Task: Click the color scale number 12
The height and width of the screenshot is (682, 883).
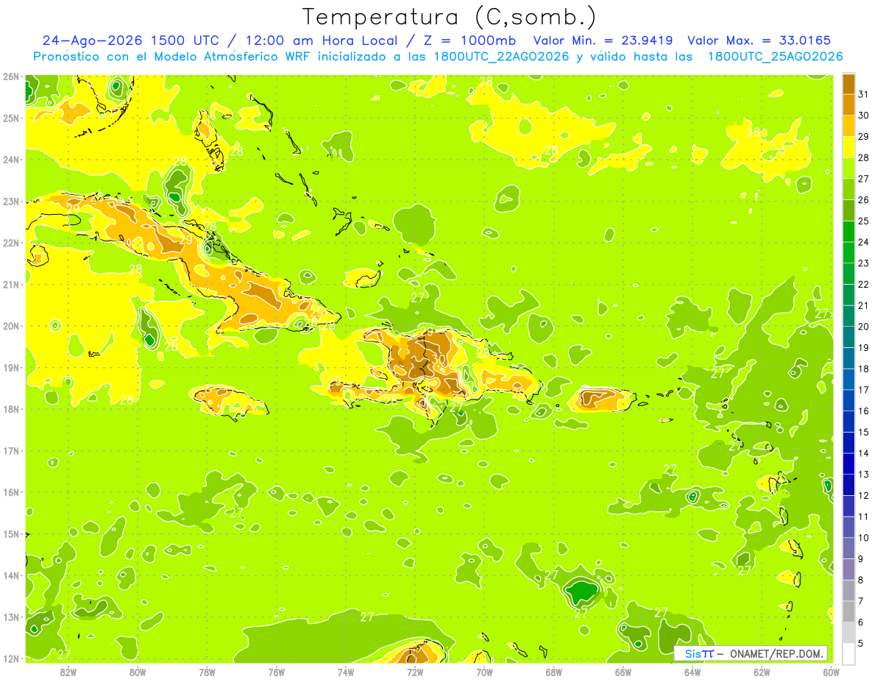Action: (x=863, y=495)
